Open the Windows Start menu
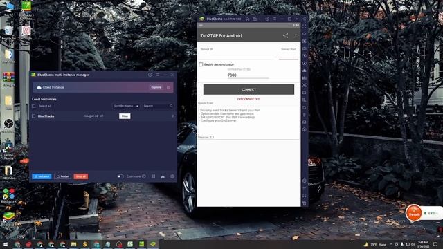 (x=6, y=244)
